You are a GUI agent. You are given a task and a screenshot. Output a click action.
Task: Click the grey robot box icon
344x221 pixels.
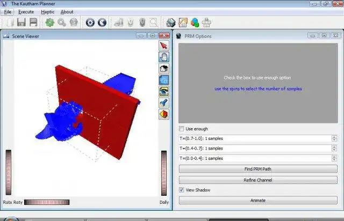pos(206,23)
